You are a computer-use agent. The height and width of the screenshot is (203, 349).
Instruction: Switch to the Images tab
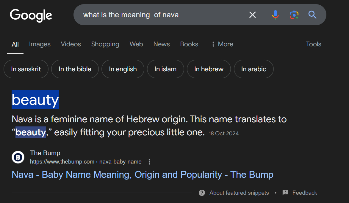coord(40,44)
